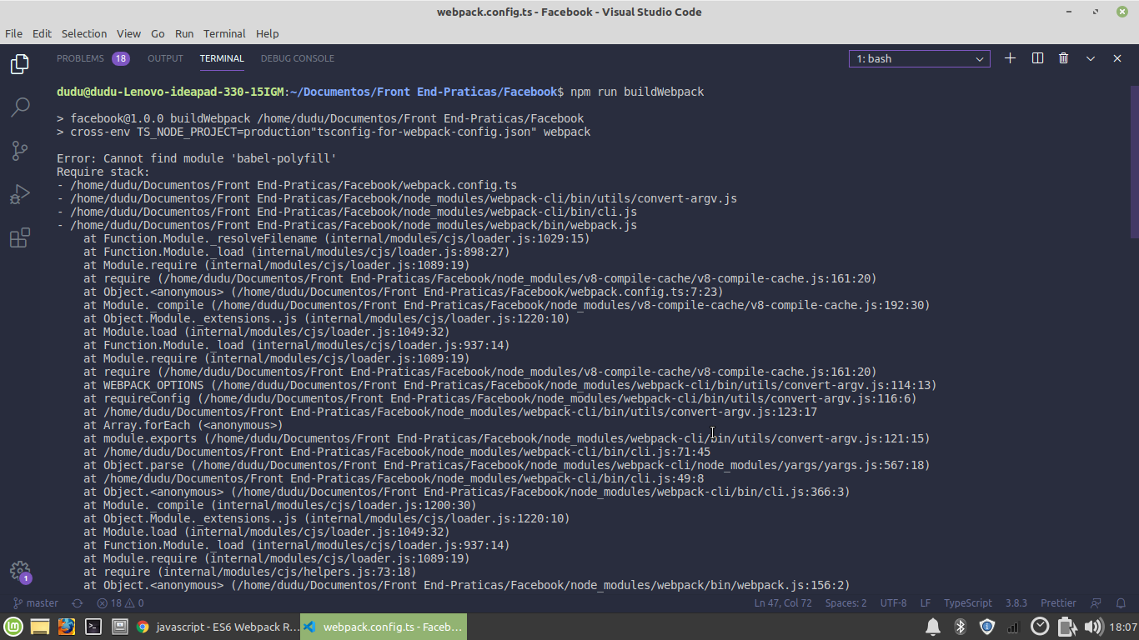Open errors and warnings count in status bar
The image size is (1139, 640).
click(x=120, y=602)
